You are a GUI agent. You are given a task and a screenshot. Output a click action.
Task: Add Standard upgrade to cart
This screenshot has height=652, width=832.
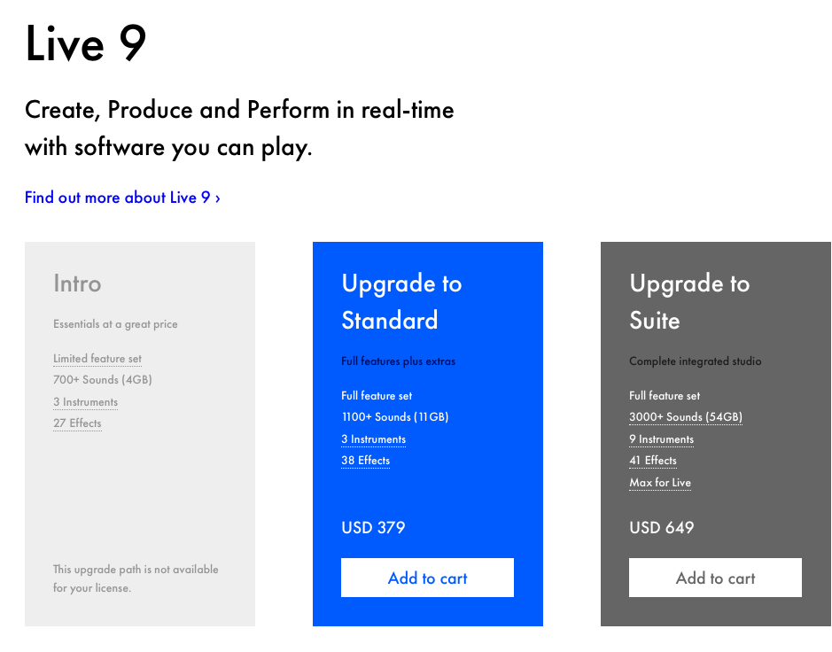(x=427, y=578)
